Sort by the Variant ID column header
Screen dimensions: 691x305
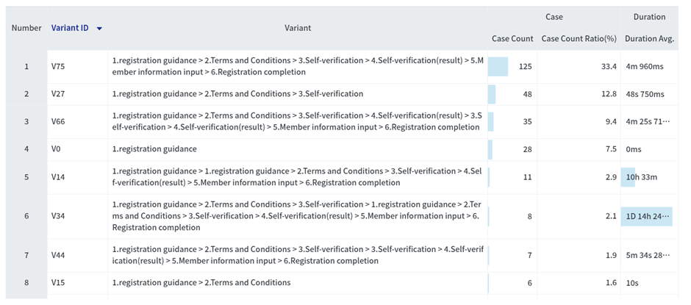[x=70, y=28]
